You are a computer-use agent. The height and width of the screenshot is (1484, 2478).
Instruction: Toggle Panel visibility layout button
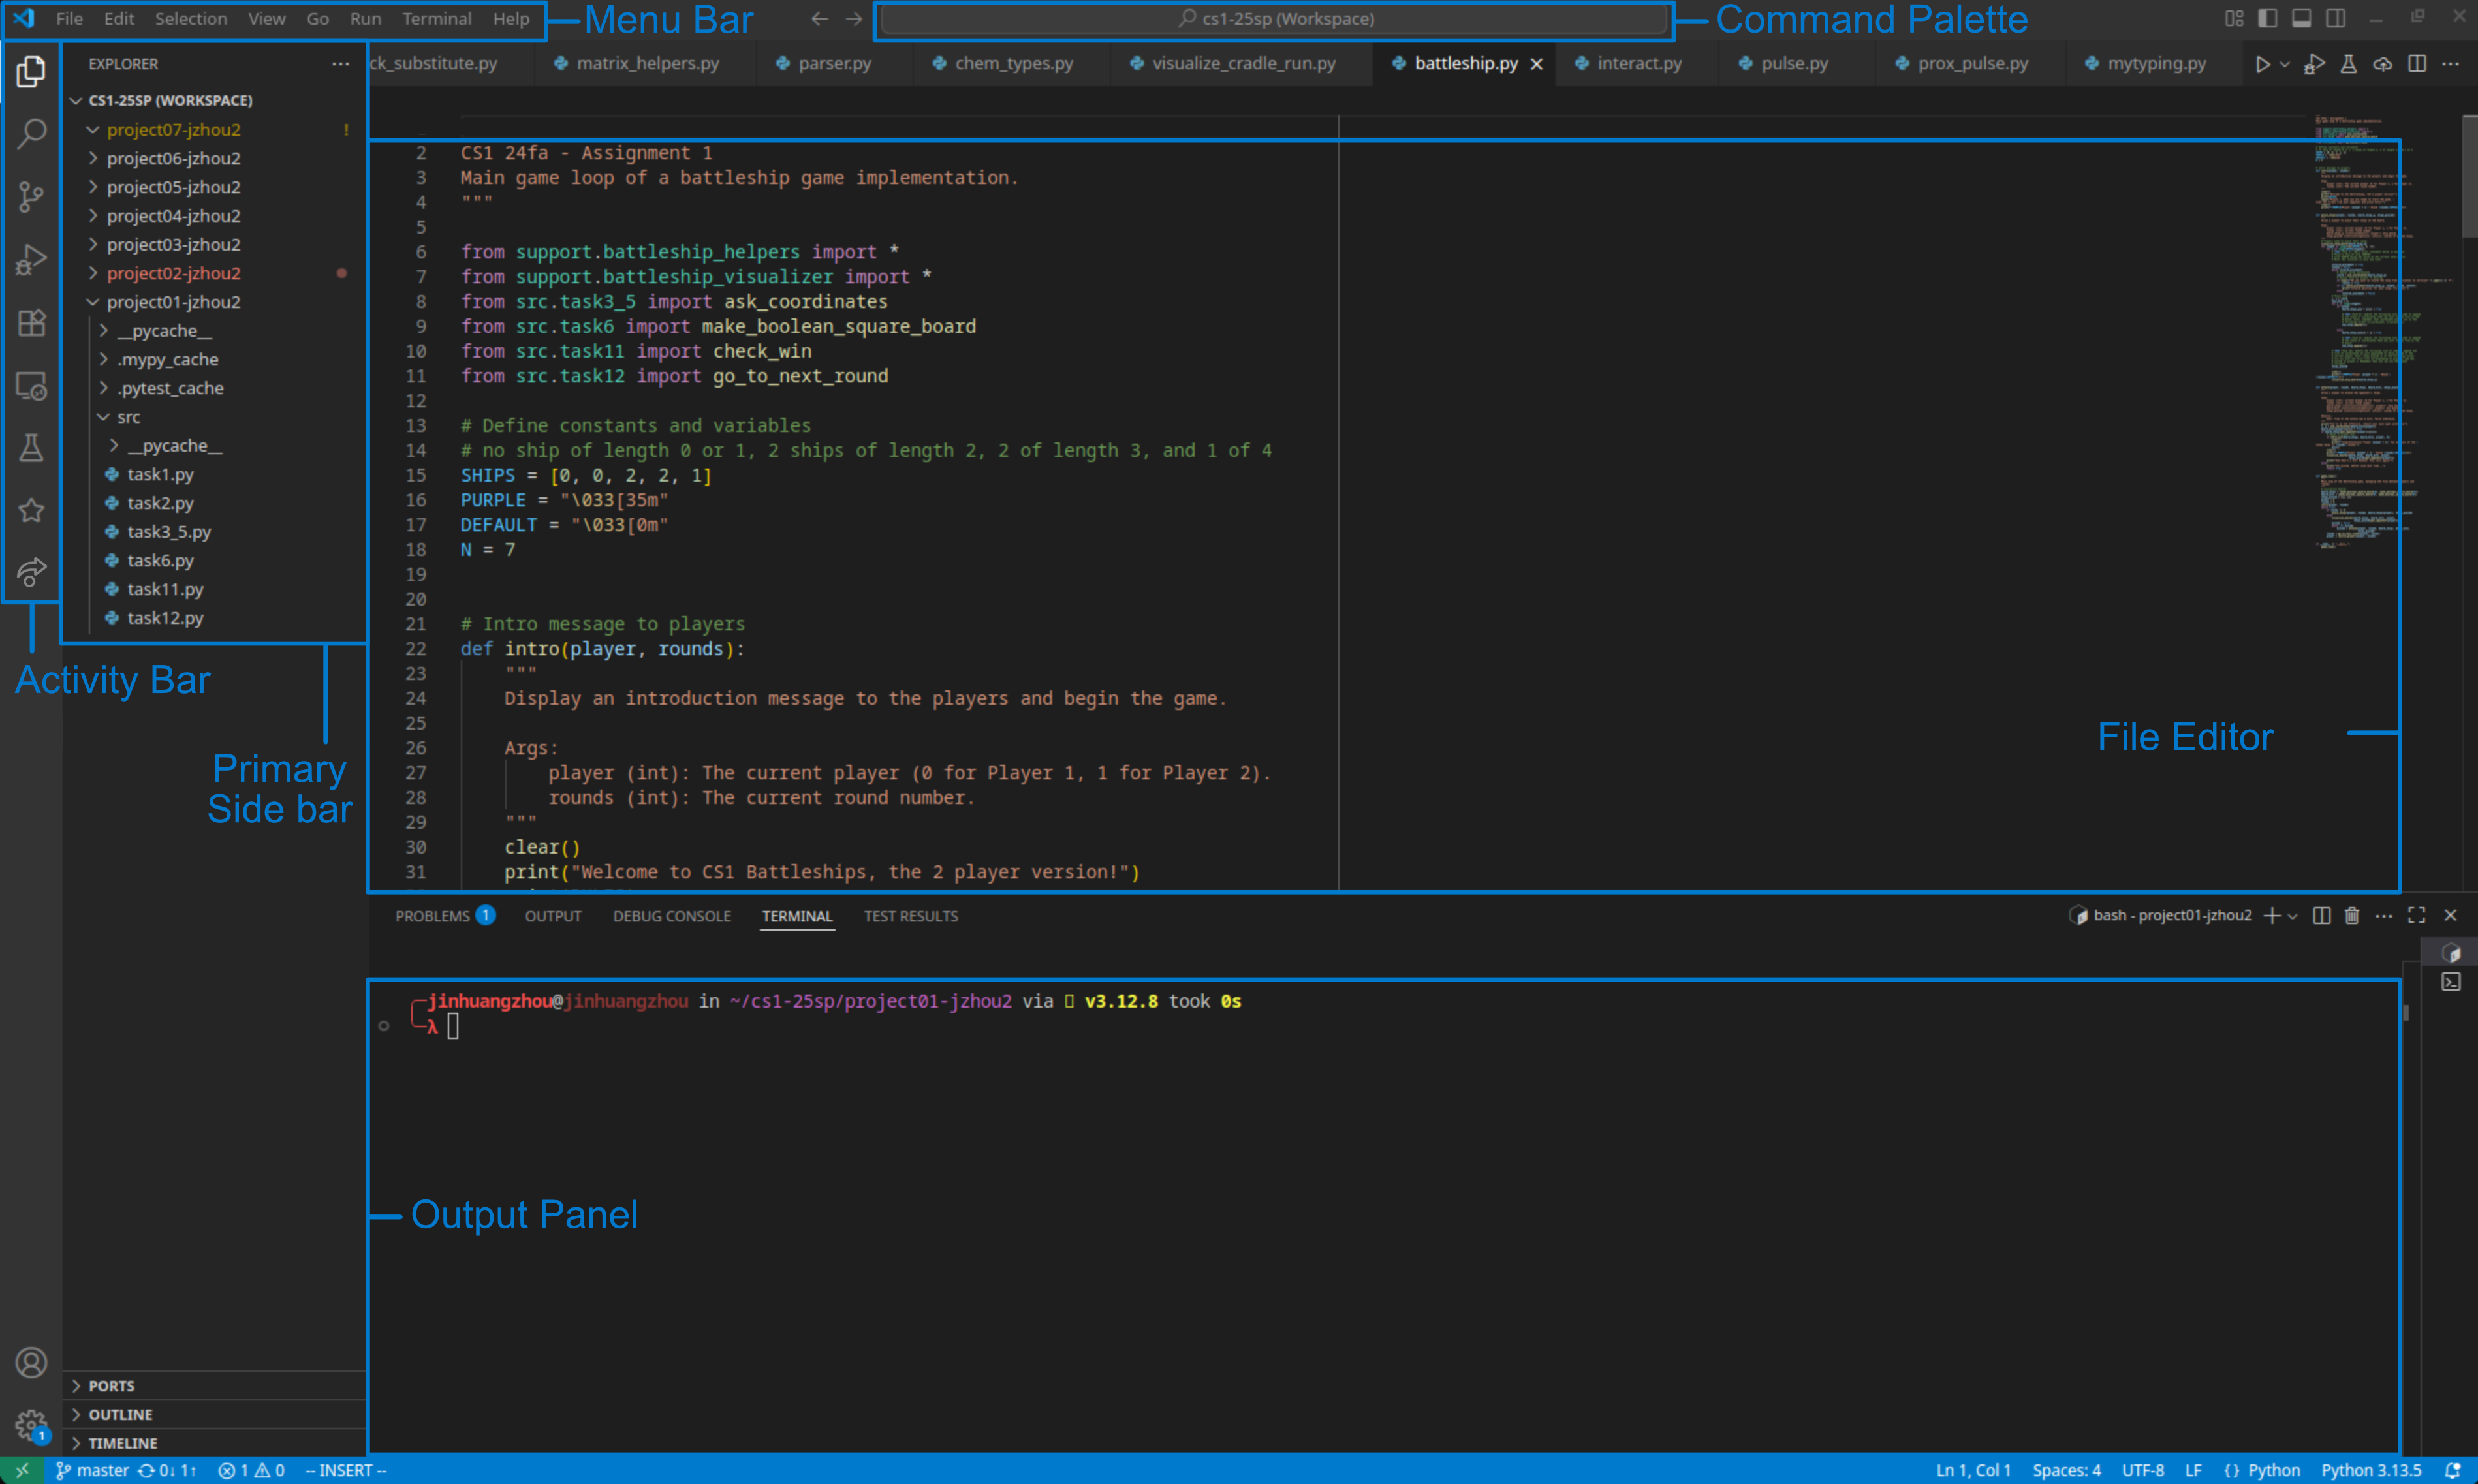click(x=2301, y=18)
